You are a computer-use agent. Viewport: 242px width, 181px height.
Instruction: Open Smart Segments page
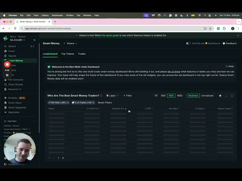coord(17,107)
